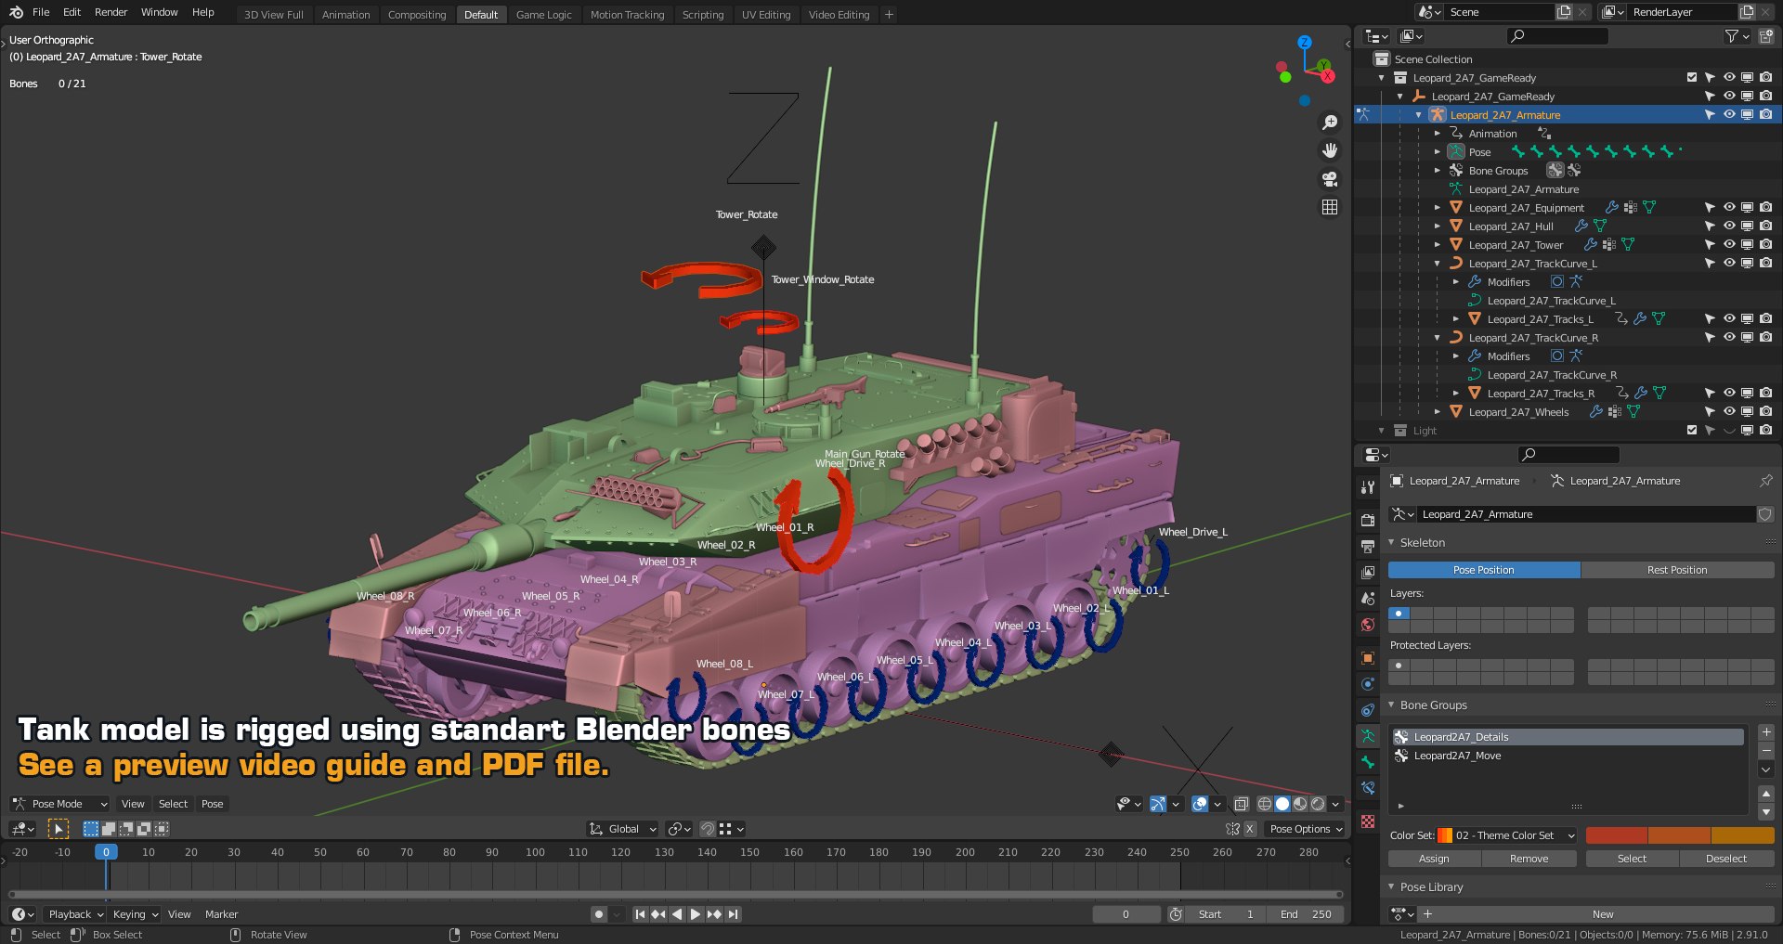This screenshot has height=944, width=1783.
Task: Click the Remove bone group button
Action: click(x=1529, y=859)
